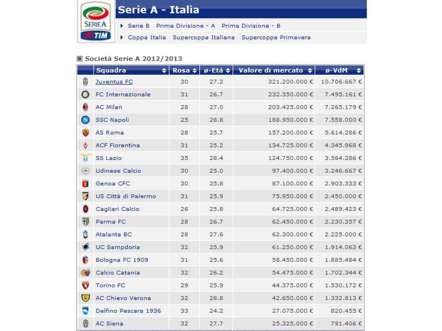
Task: Open Supercoppa Primavera navigation link
Action: 276,38
